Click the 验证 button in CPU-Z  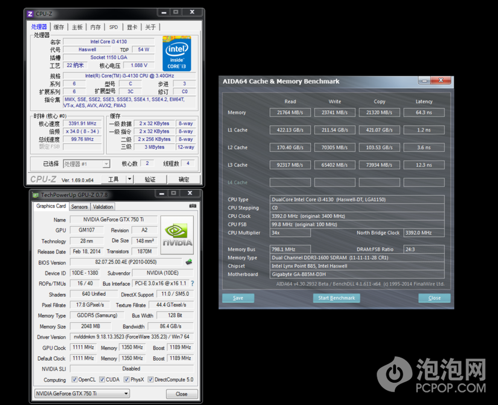[150, 179]
